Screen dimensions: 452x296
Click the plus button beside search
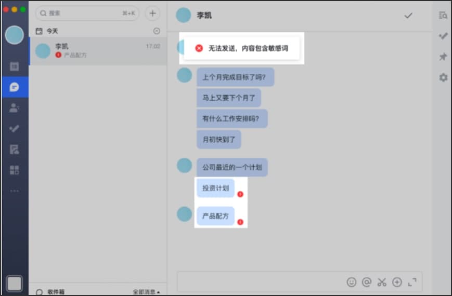152,14
